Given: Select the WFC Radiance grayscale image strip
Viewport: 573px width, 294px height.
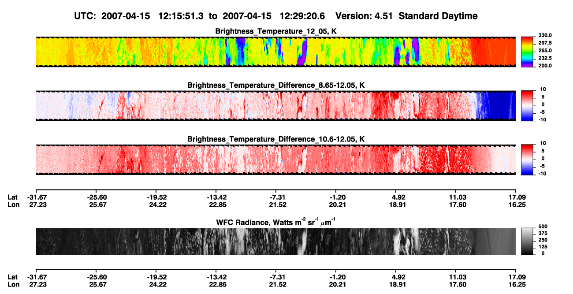Looking at the screenshot, I should click(x=275, y=241).
